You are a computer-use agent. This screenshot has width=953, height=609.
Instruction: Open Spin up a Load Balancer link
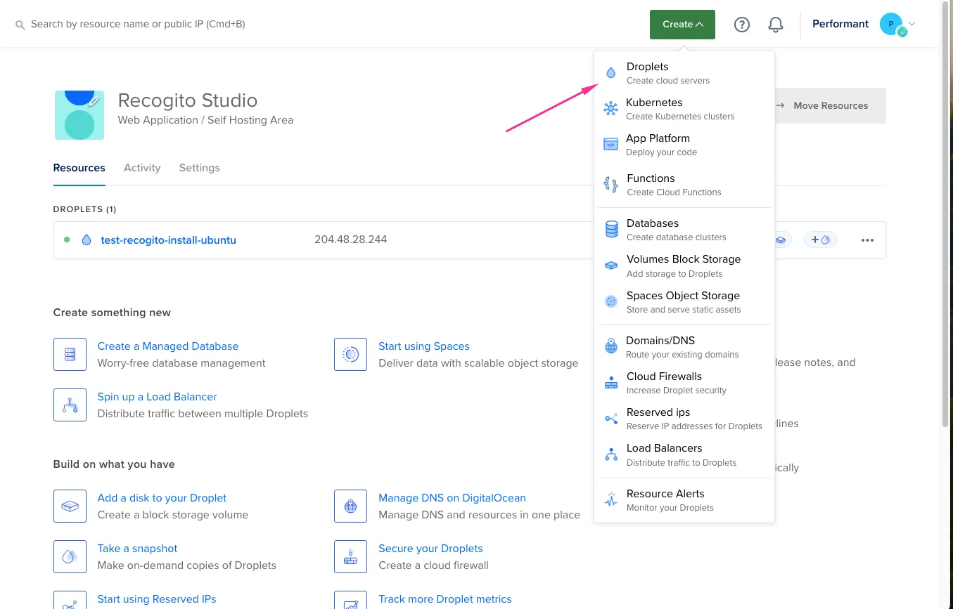tap(157, 397)
